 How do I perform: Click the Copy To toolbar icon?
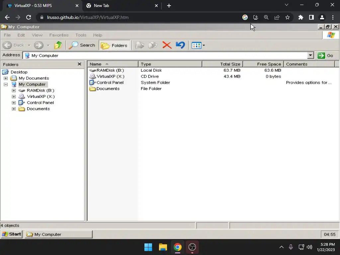point(153,45)
